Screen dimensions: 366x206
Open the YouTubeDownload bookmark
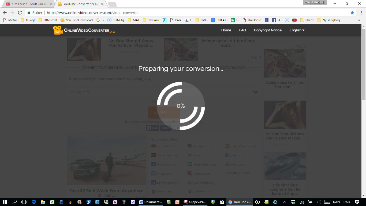[x=77, y=20]
